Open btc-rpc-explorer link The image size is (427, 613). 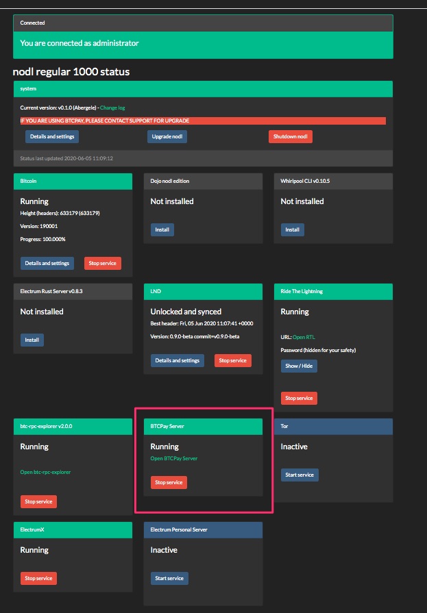tap(45, 472)
